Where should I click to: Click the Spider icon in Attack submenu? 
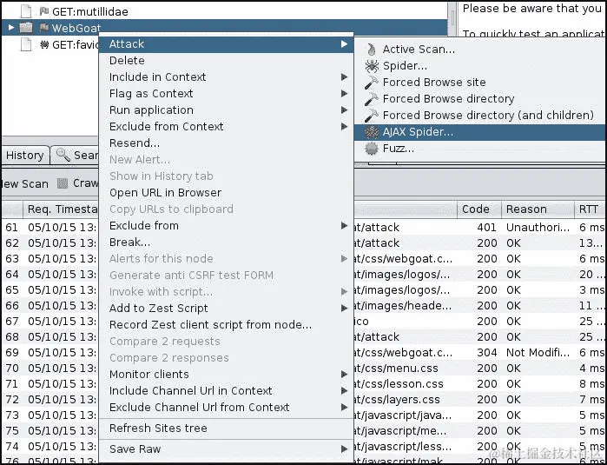coord(372,66)
